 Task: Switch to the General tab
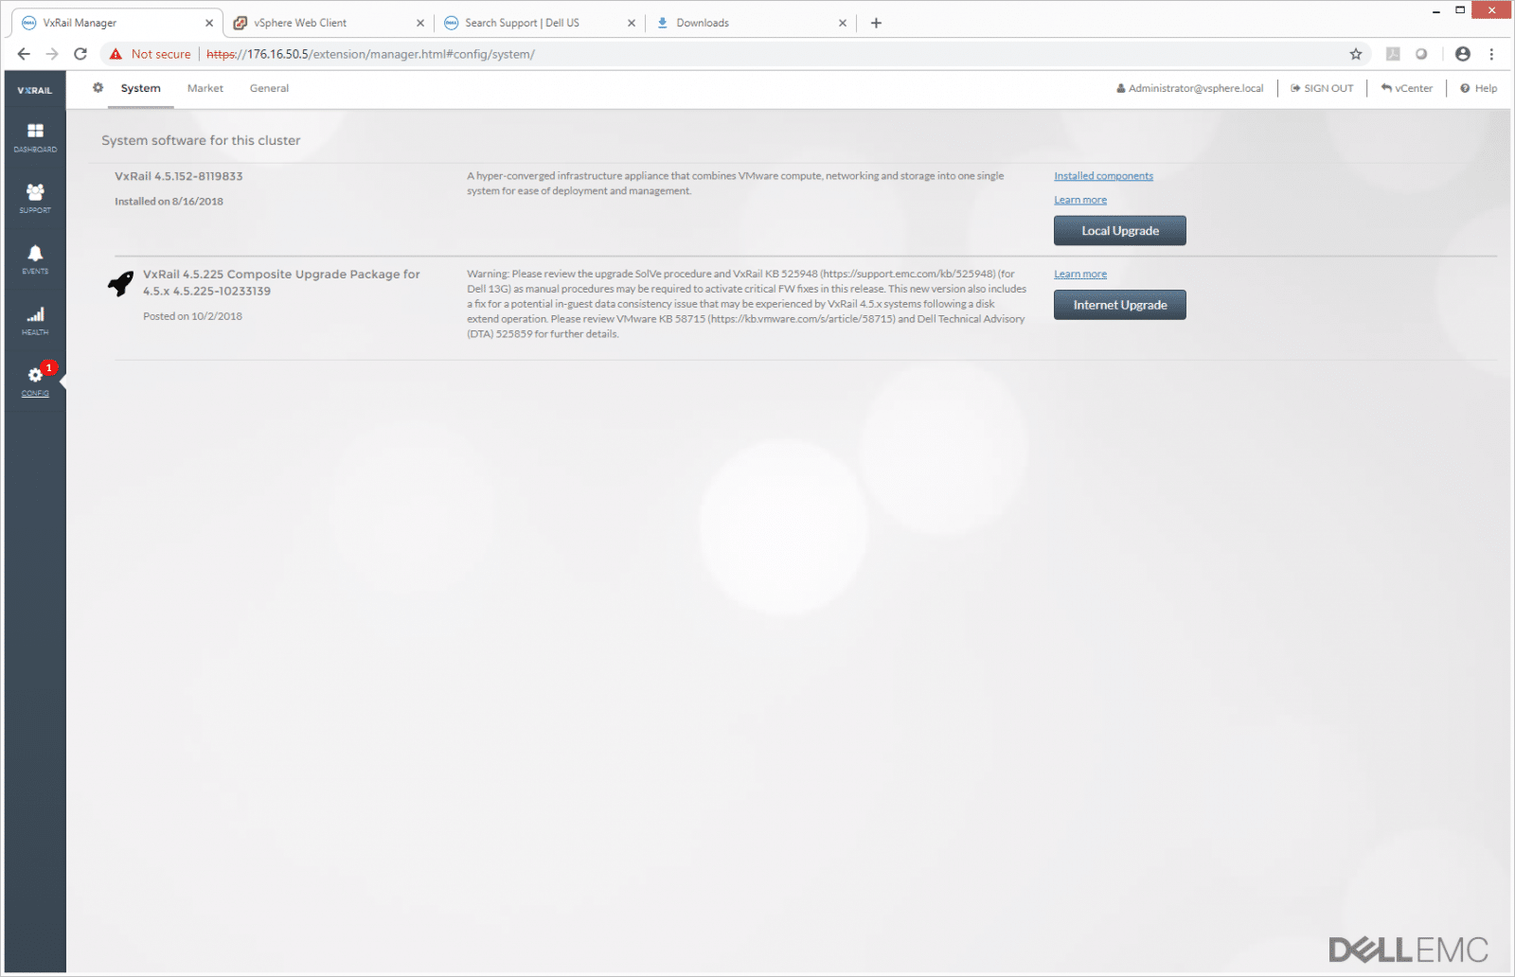coord(269,88)
